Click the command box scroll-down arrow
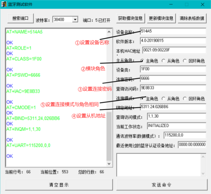The width and height of the screenshot is (211, 194). (x=203, y=174)
